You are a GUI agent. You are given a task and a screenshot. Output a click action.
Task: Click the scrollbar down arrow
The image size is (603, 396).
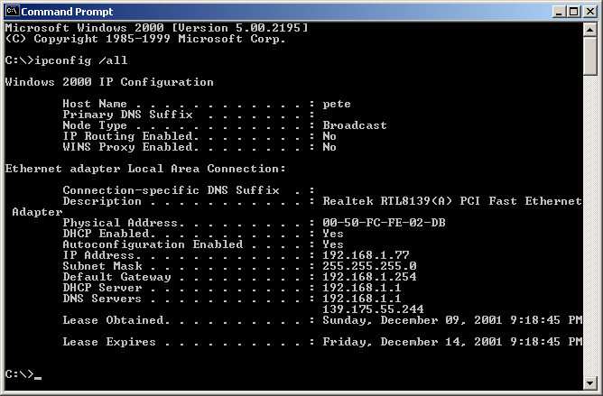coord(589,382)
